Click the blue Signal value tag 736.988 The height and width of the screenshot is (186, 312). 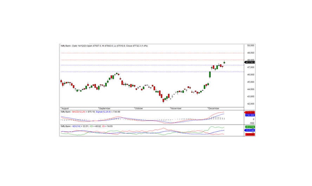click(x=250, y=115)
